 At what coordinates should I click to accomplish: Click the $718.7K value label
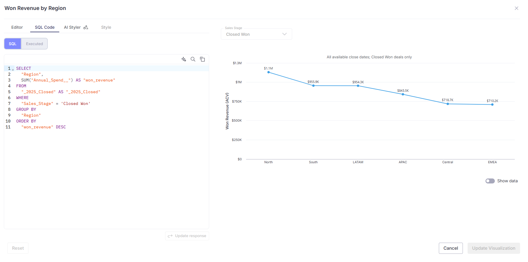(448, 100)
